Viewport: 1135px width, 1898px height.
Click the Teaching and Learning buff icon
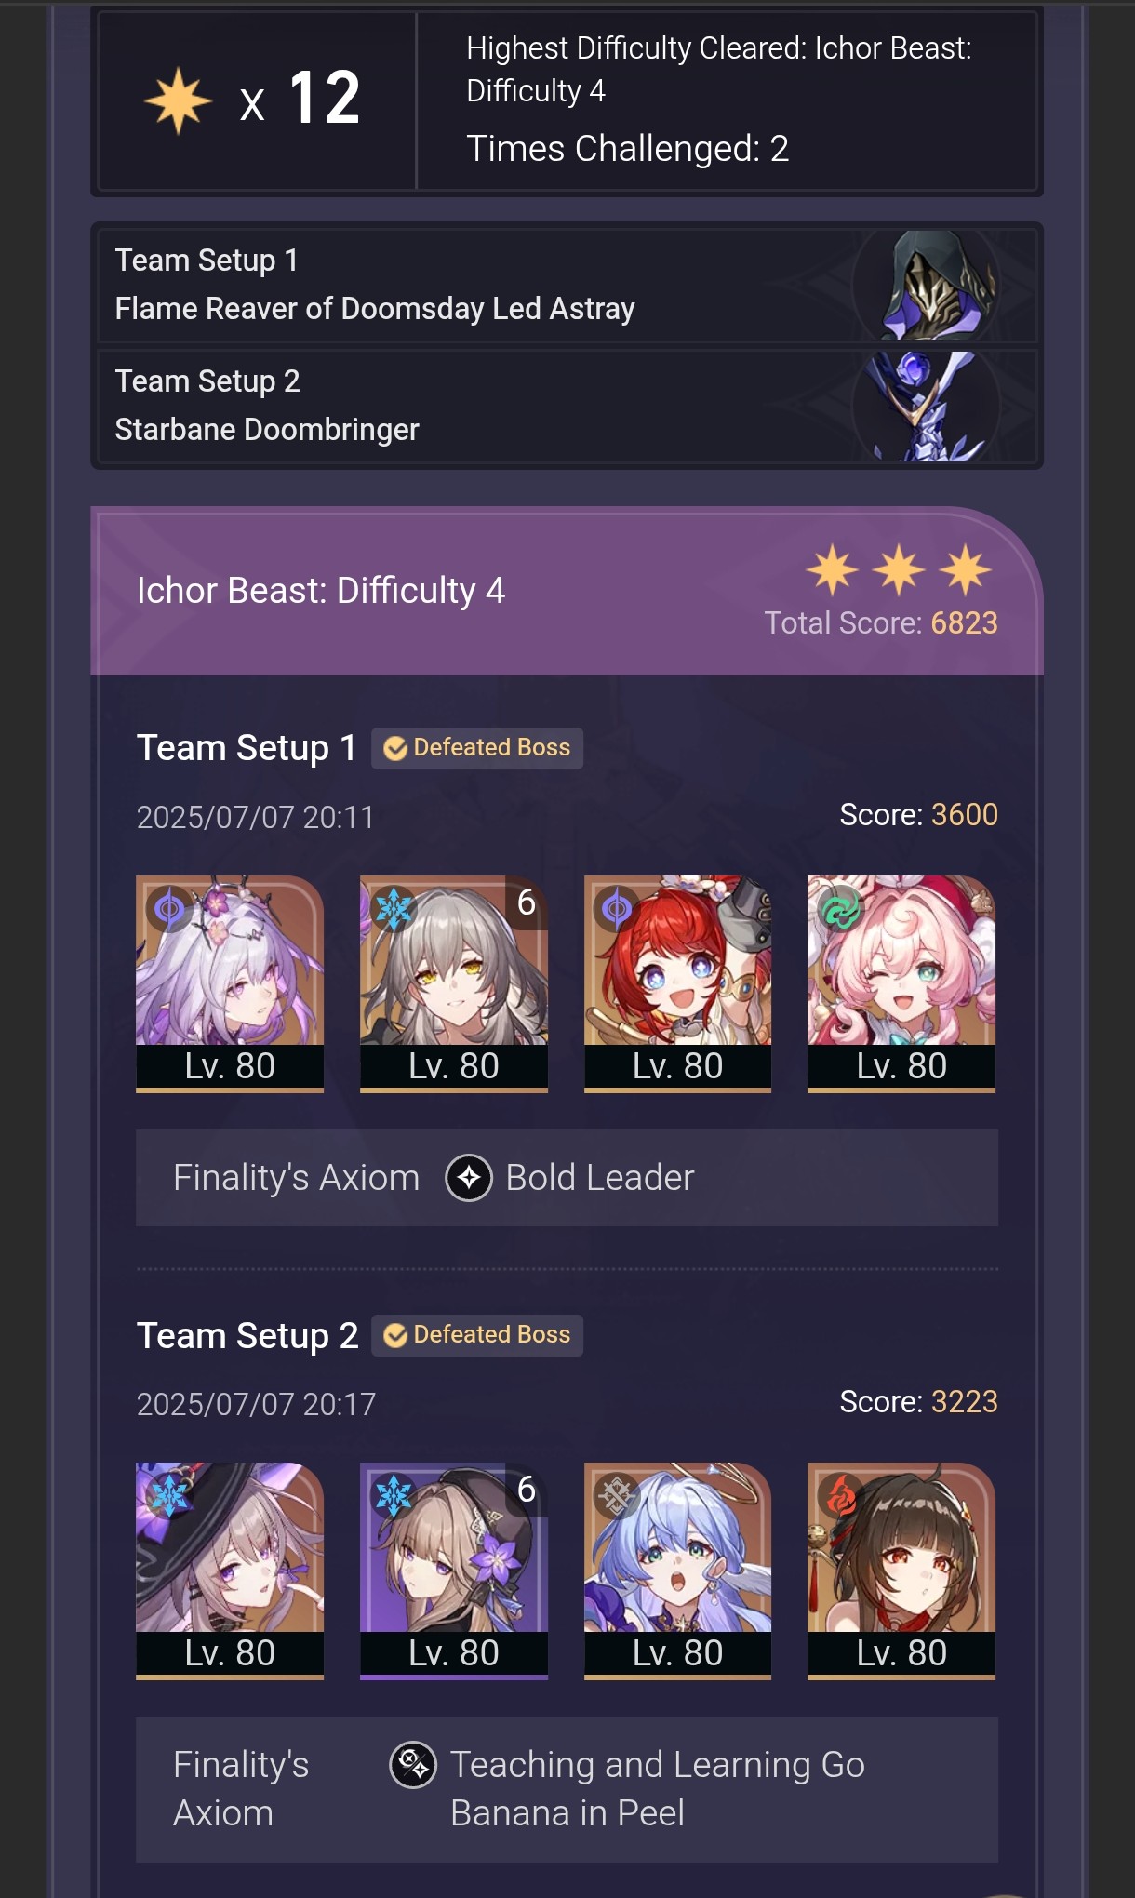413,1765
